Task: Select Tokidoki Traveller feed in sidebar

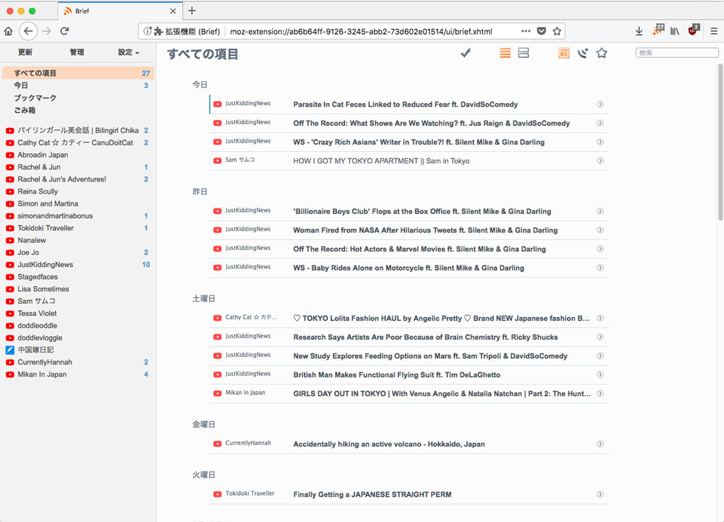Action: pyautogui.click(x=78, y=227)
